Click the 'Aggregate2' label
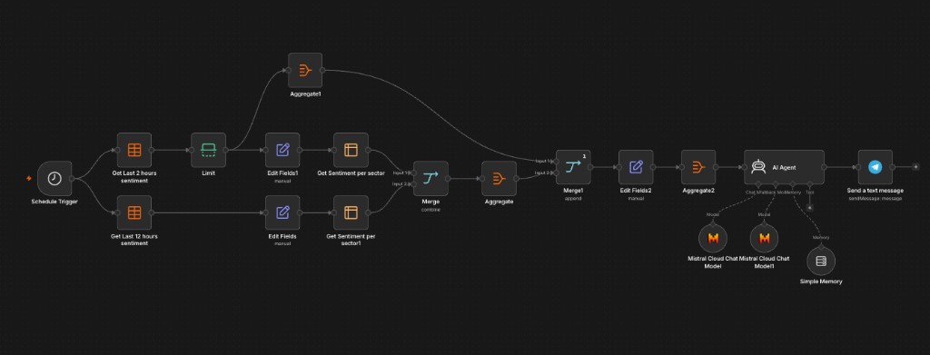The height and width of the screenshot is (355, 930). 698,191
